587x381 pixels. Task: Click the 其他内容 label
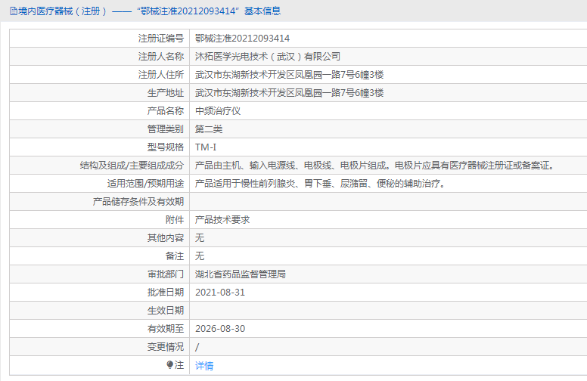pos(166,238)
